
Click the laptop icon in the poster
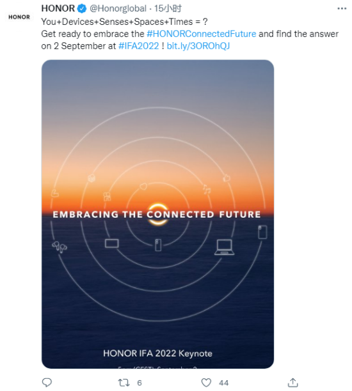pos(225,247)
